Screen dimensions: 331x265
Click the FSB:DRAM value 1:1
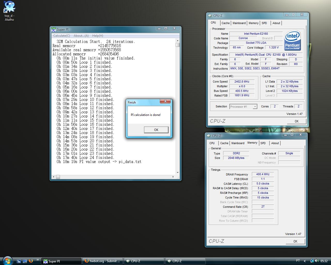coord(263,179)
